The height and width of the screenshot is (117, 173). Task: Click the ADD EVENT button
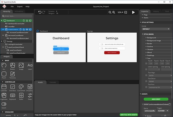[x=156, y=99]
